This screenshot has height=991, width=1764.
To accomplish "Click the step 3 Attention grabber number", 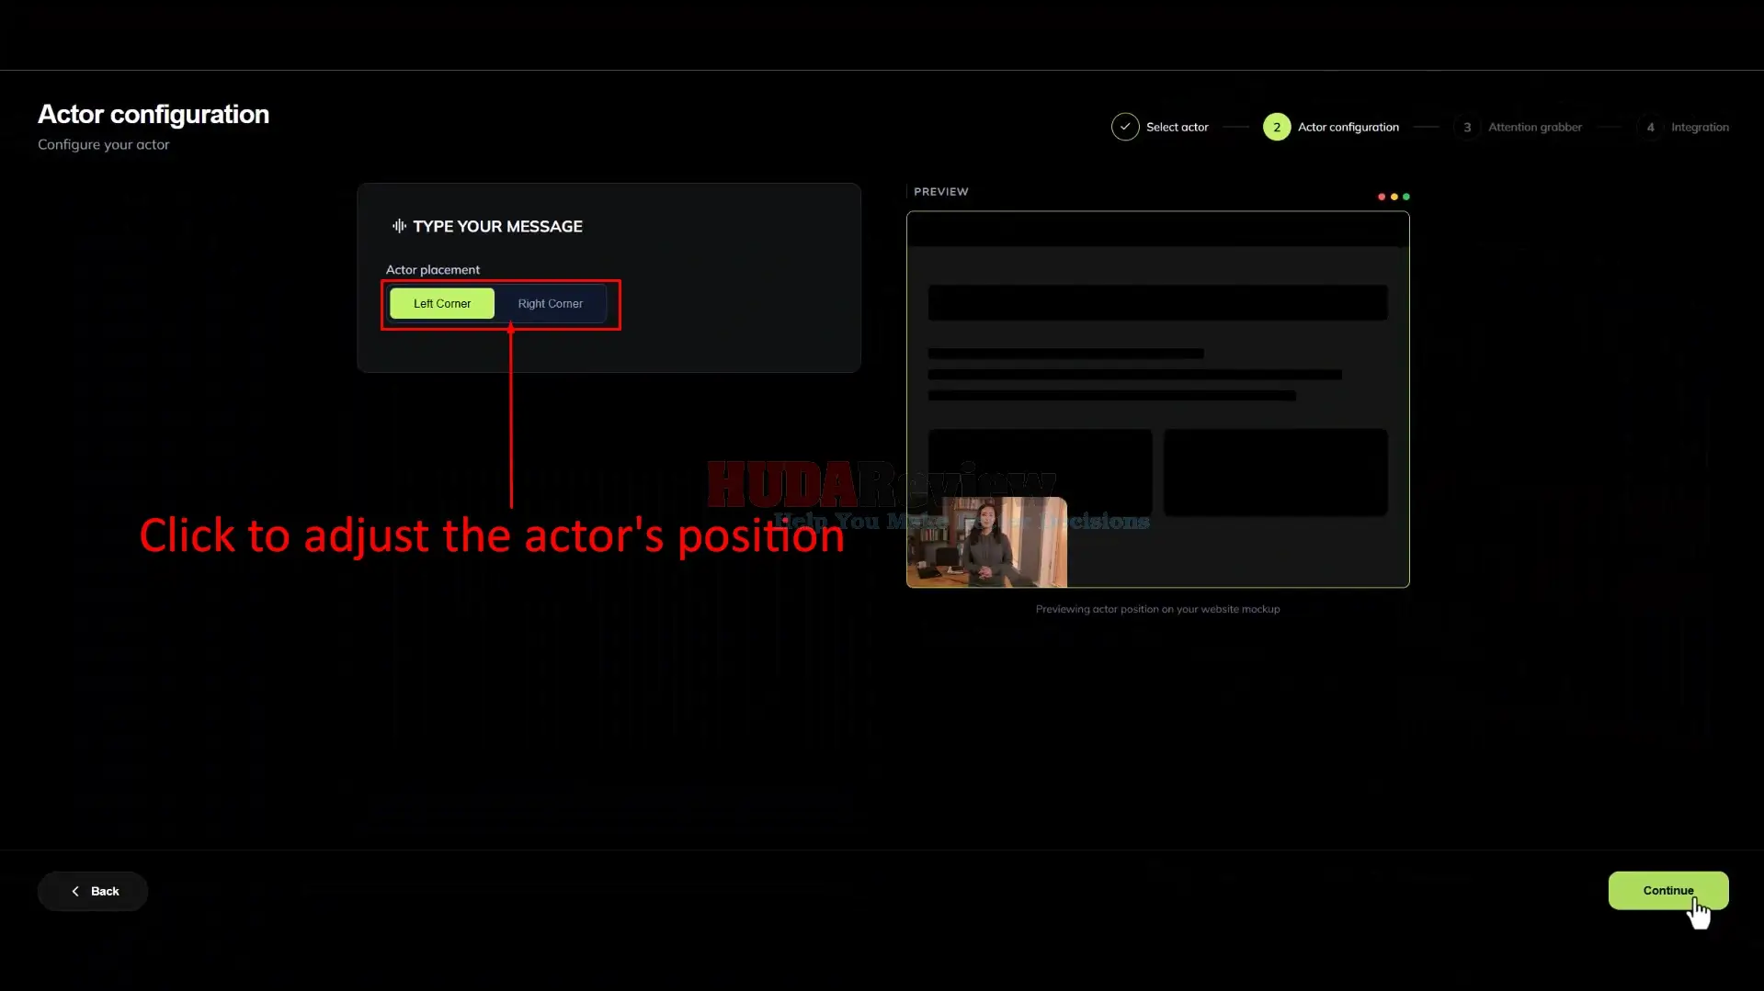I will pyautogui.click(x=1466, y=127).
